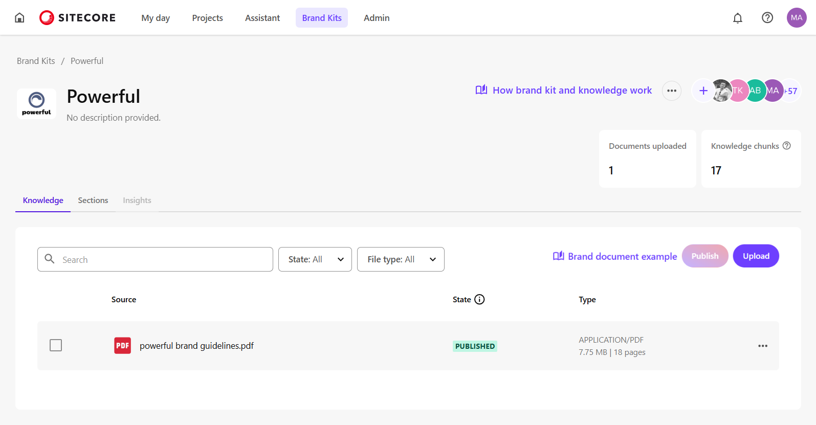Switch to the Sections tab
816x425 pixels.
point(93,200)
